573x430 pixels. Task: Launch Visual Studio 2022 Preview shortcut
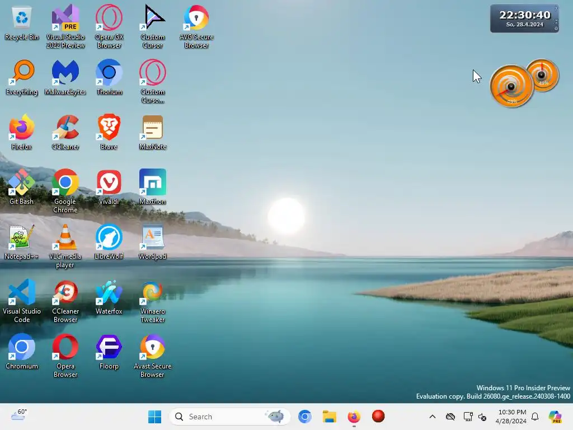coord(65,26)
